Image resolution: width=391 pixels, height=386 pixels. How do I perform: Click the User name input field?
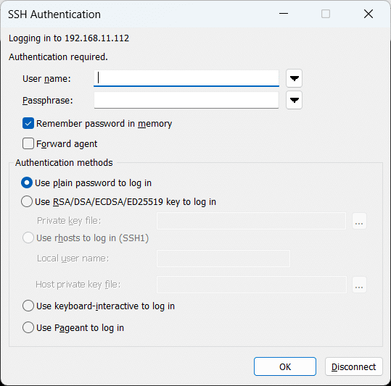click(x=186, y=78)
